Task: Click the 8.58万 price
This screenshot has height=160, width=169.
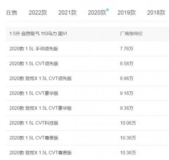Action: 127,64
